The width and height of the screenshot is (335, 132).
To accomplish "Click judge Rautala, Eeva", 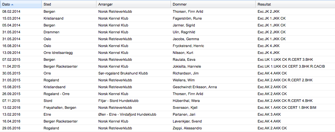I will [184, 59].
